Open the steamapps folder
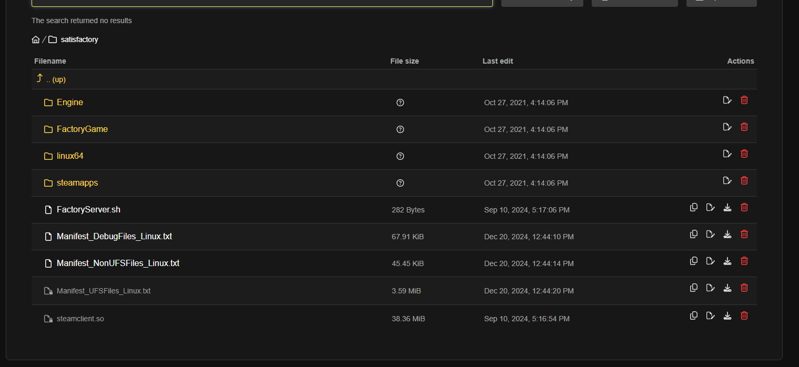The image size is (799, 367). click(x=77, y=183)
